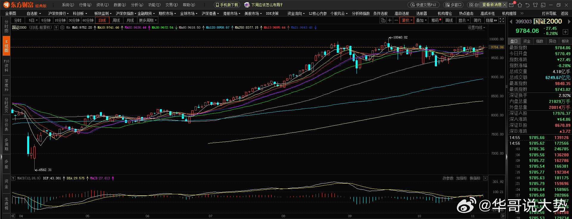This screenshot has width=572, height=219.
Task: Click 改参数 for the MACD indicator
Action: coord(448,178)
